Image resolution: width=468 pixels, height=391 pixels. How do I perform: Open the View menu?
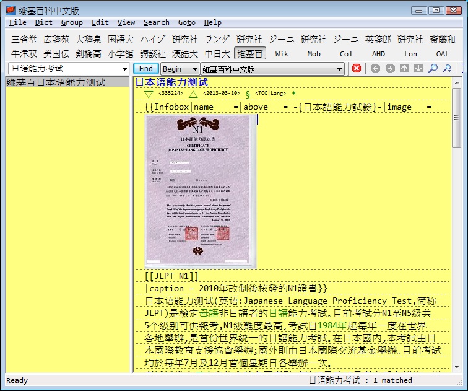(126, 22)
